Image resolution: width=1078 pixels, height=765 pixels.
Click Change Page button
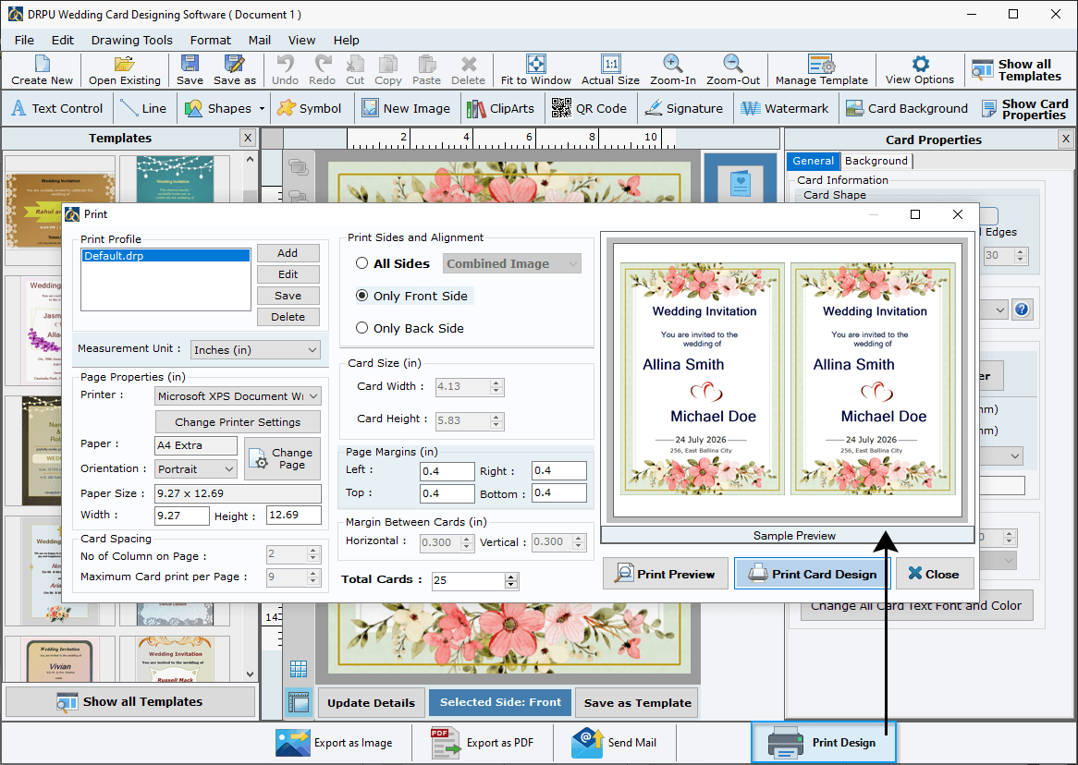(283, 458)
